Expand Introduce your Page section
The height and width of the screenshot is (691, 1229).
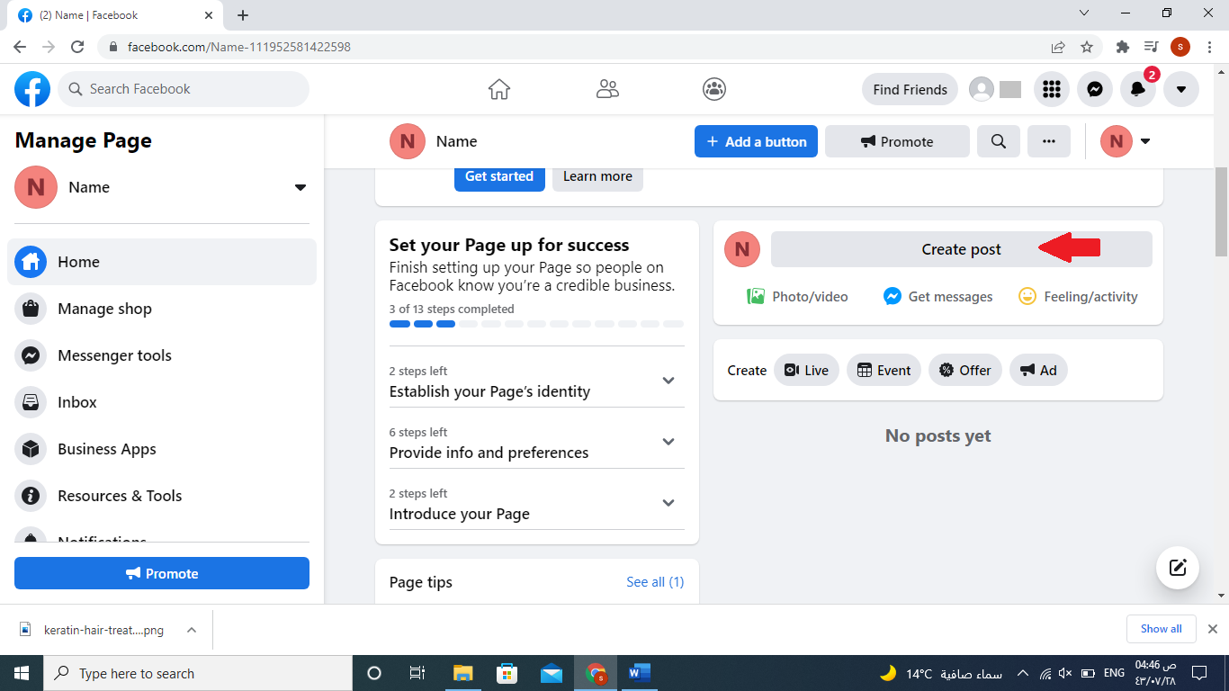[536, 504]
